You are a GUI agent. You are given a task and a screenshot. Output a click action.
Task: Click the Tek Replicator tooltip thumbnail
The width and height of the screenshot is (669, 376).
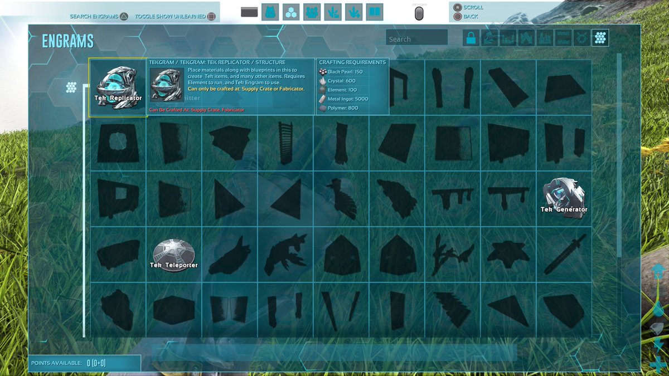[167, 85]
